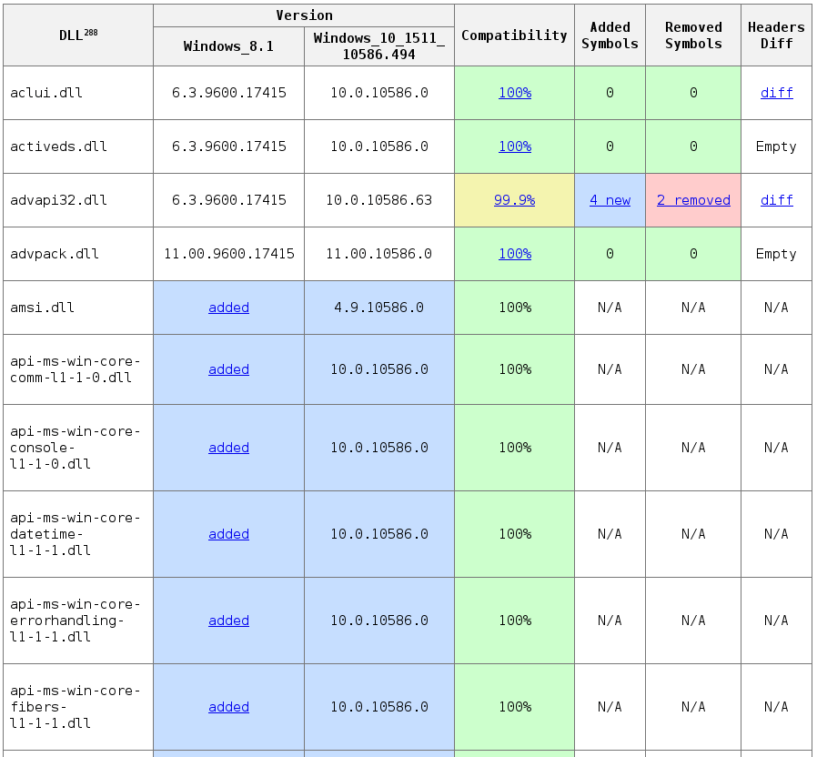Screen dimensions: 817x757
Task: Open 100% compatibility link for activeds.dll
Action: tap(515, 146)
